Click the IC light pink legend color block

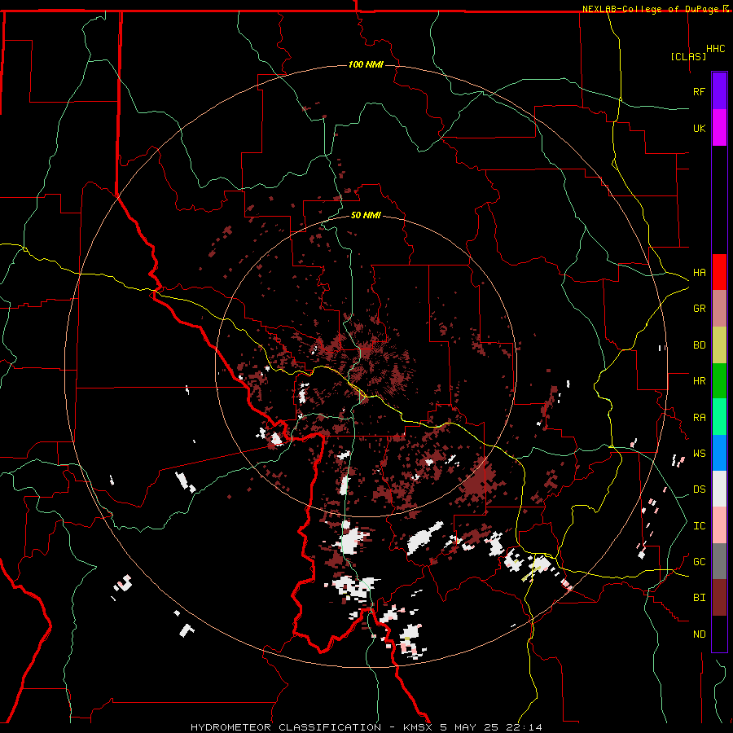[x=719, y=525]
